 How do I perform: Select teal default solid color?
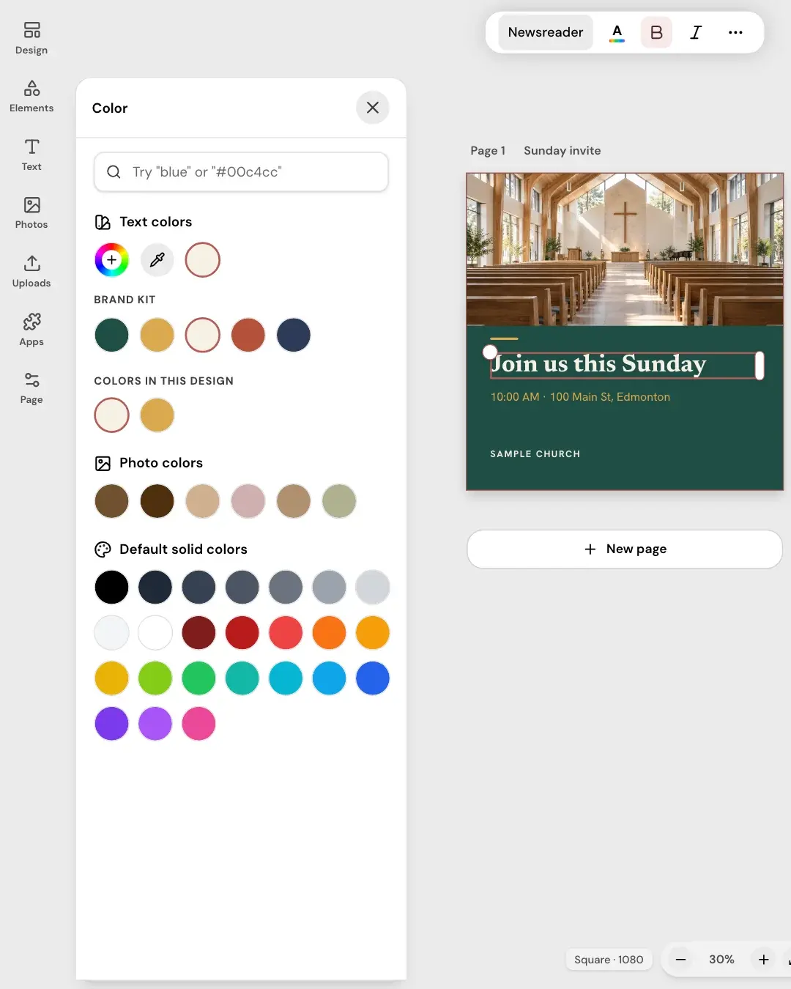242,678
